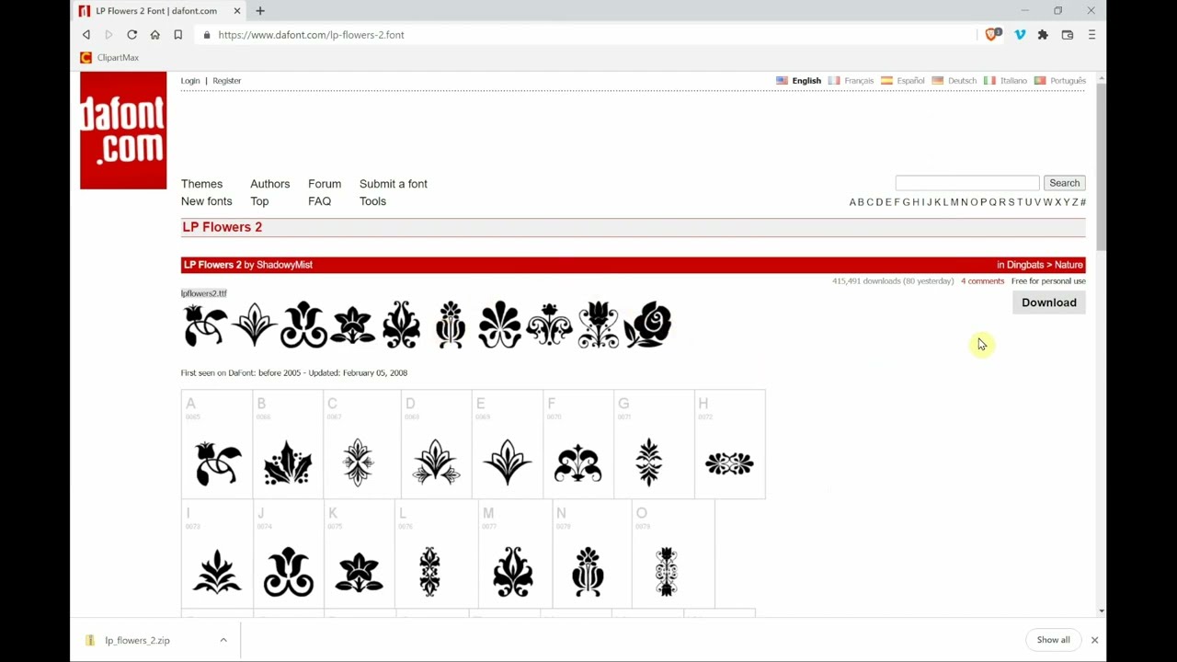Open the Authors page
Image resolution: width=1177 pixels, height=662 pixels.
[x=269, y=184]
